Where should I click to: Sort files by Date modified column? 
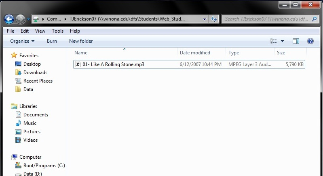click(x=195, y=53)
